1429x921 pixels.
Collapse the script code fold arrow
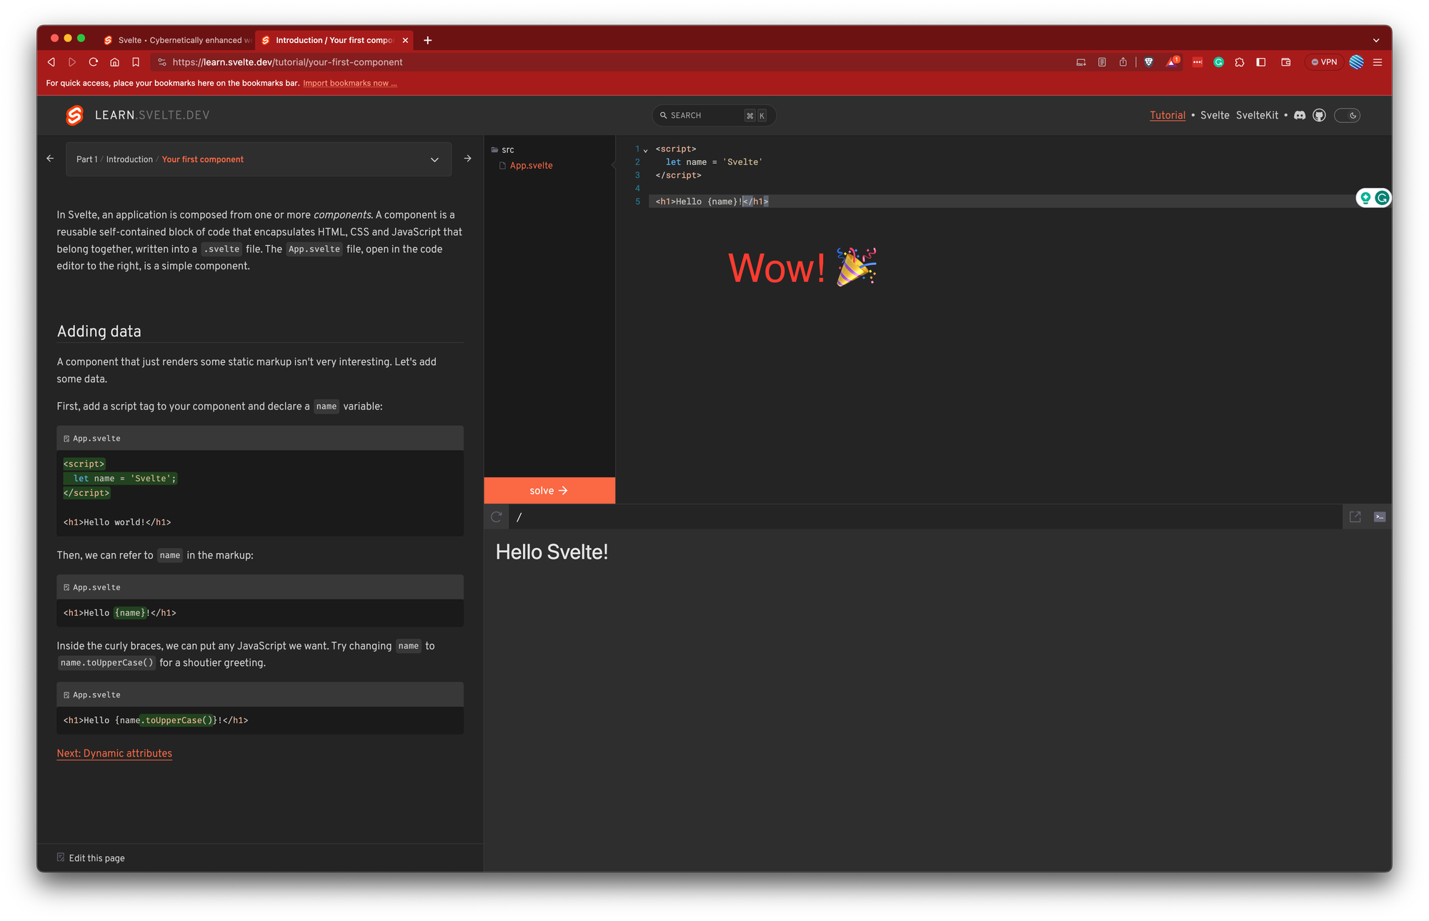[646, 150]
